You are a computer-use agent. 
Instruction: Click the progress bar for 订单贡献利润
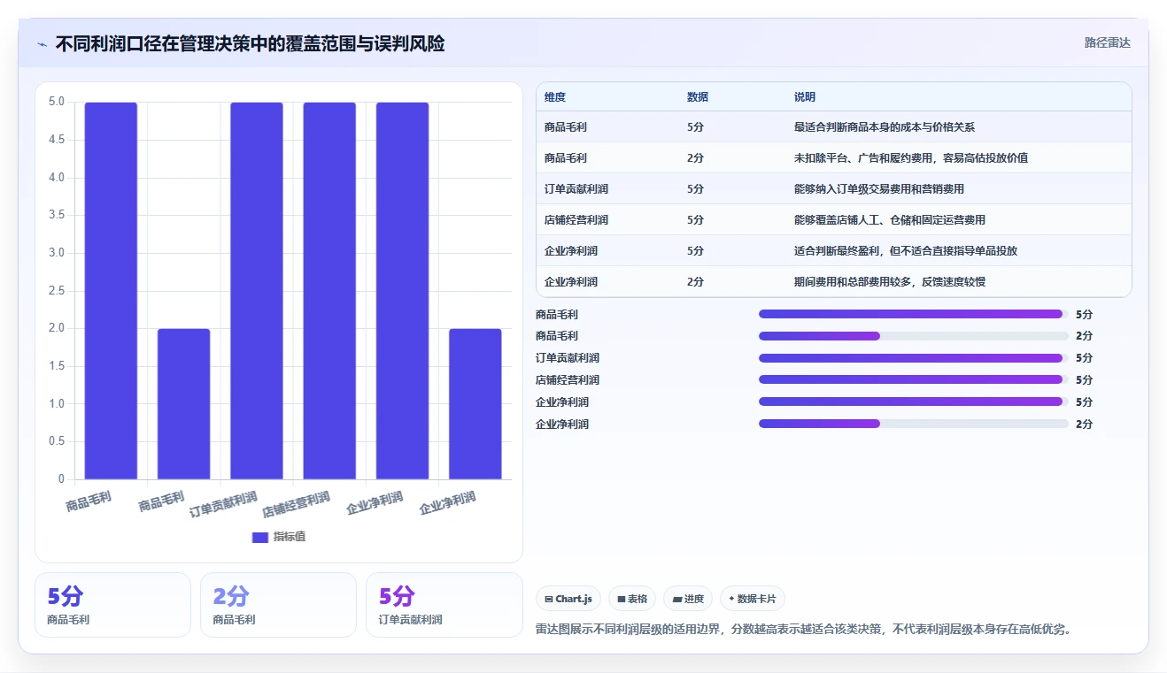tap(914, 358)
